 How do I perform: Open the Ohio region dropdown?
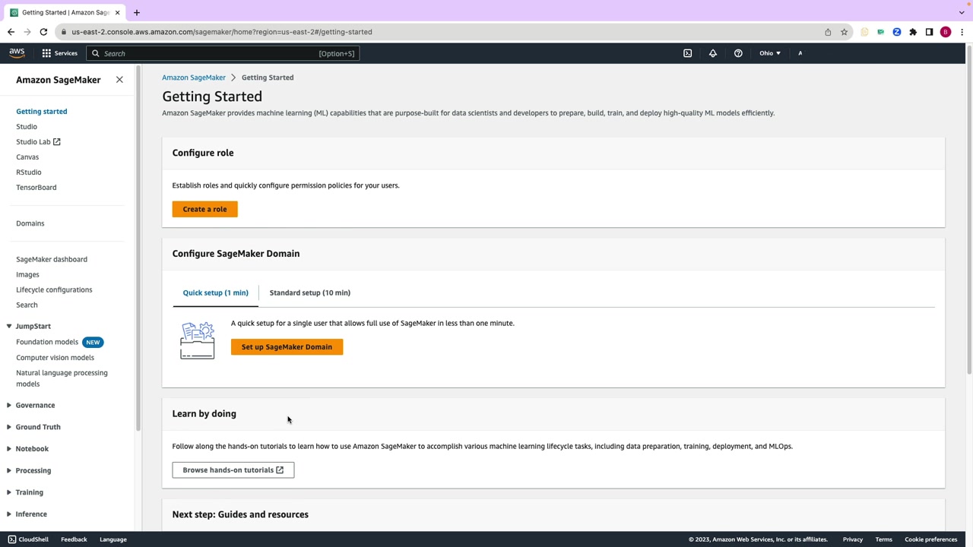769,53
